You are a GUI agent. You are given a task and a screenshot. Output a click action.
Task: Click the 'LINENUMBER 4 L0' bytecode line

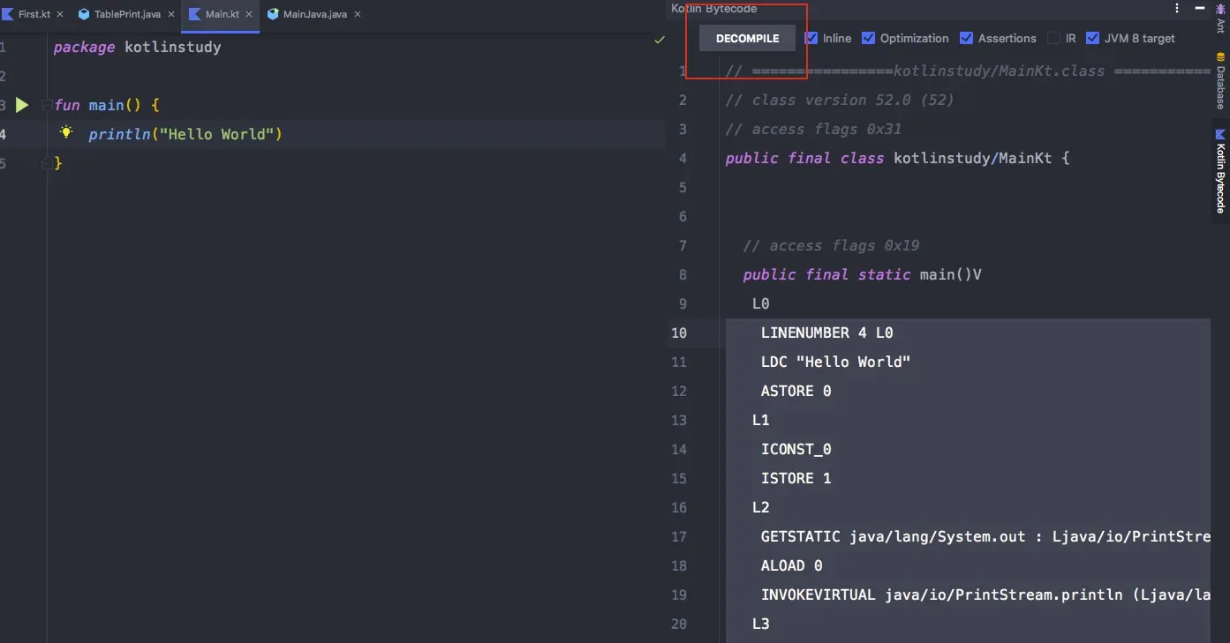coord(827,333)
